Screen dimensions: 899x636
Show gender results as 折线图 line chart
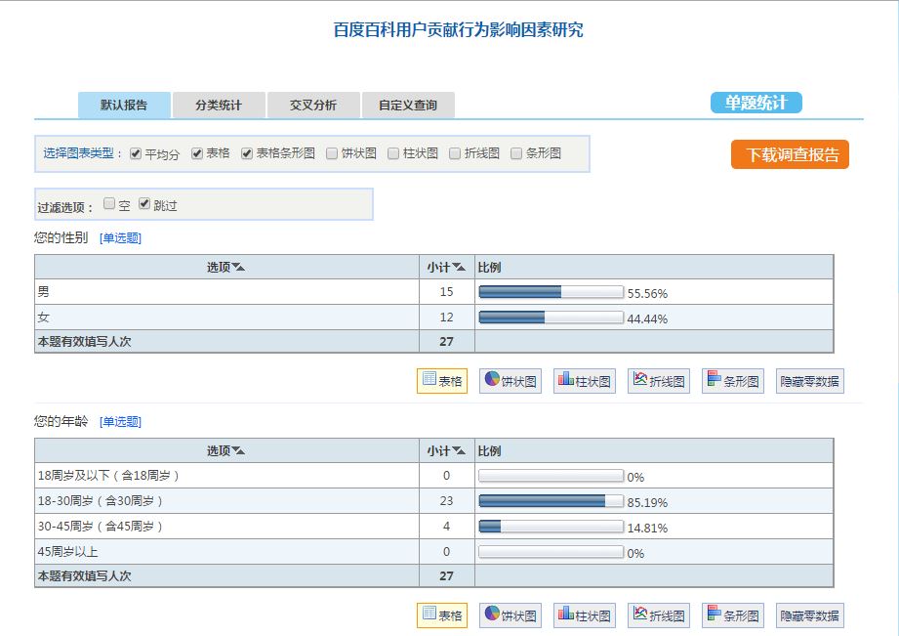pyautogui.click(x=658, y=381)
